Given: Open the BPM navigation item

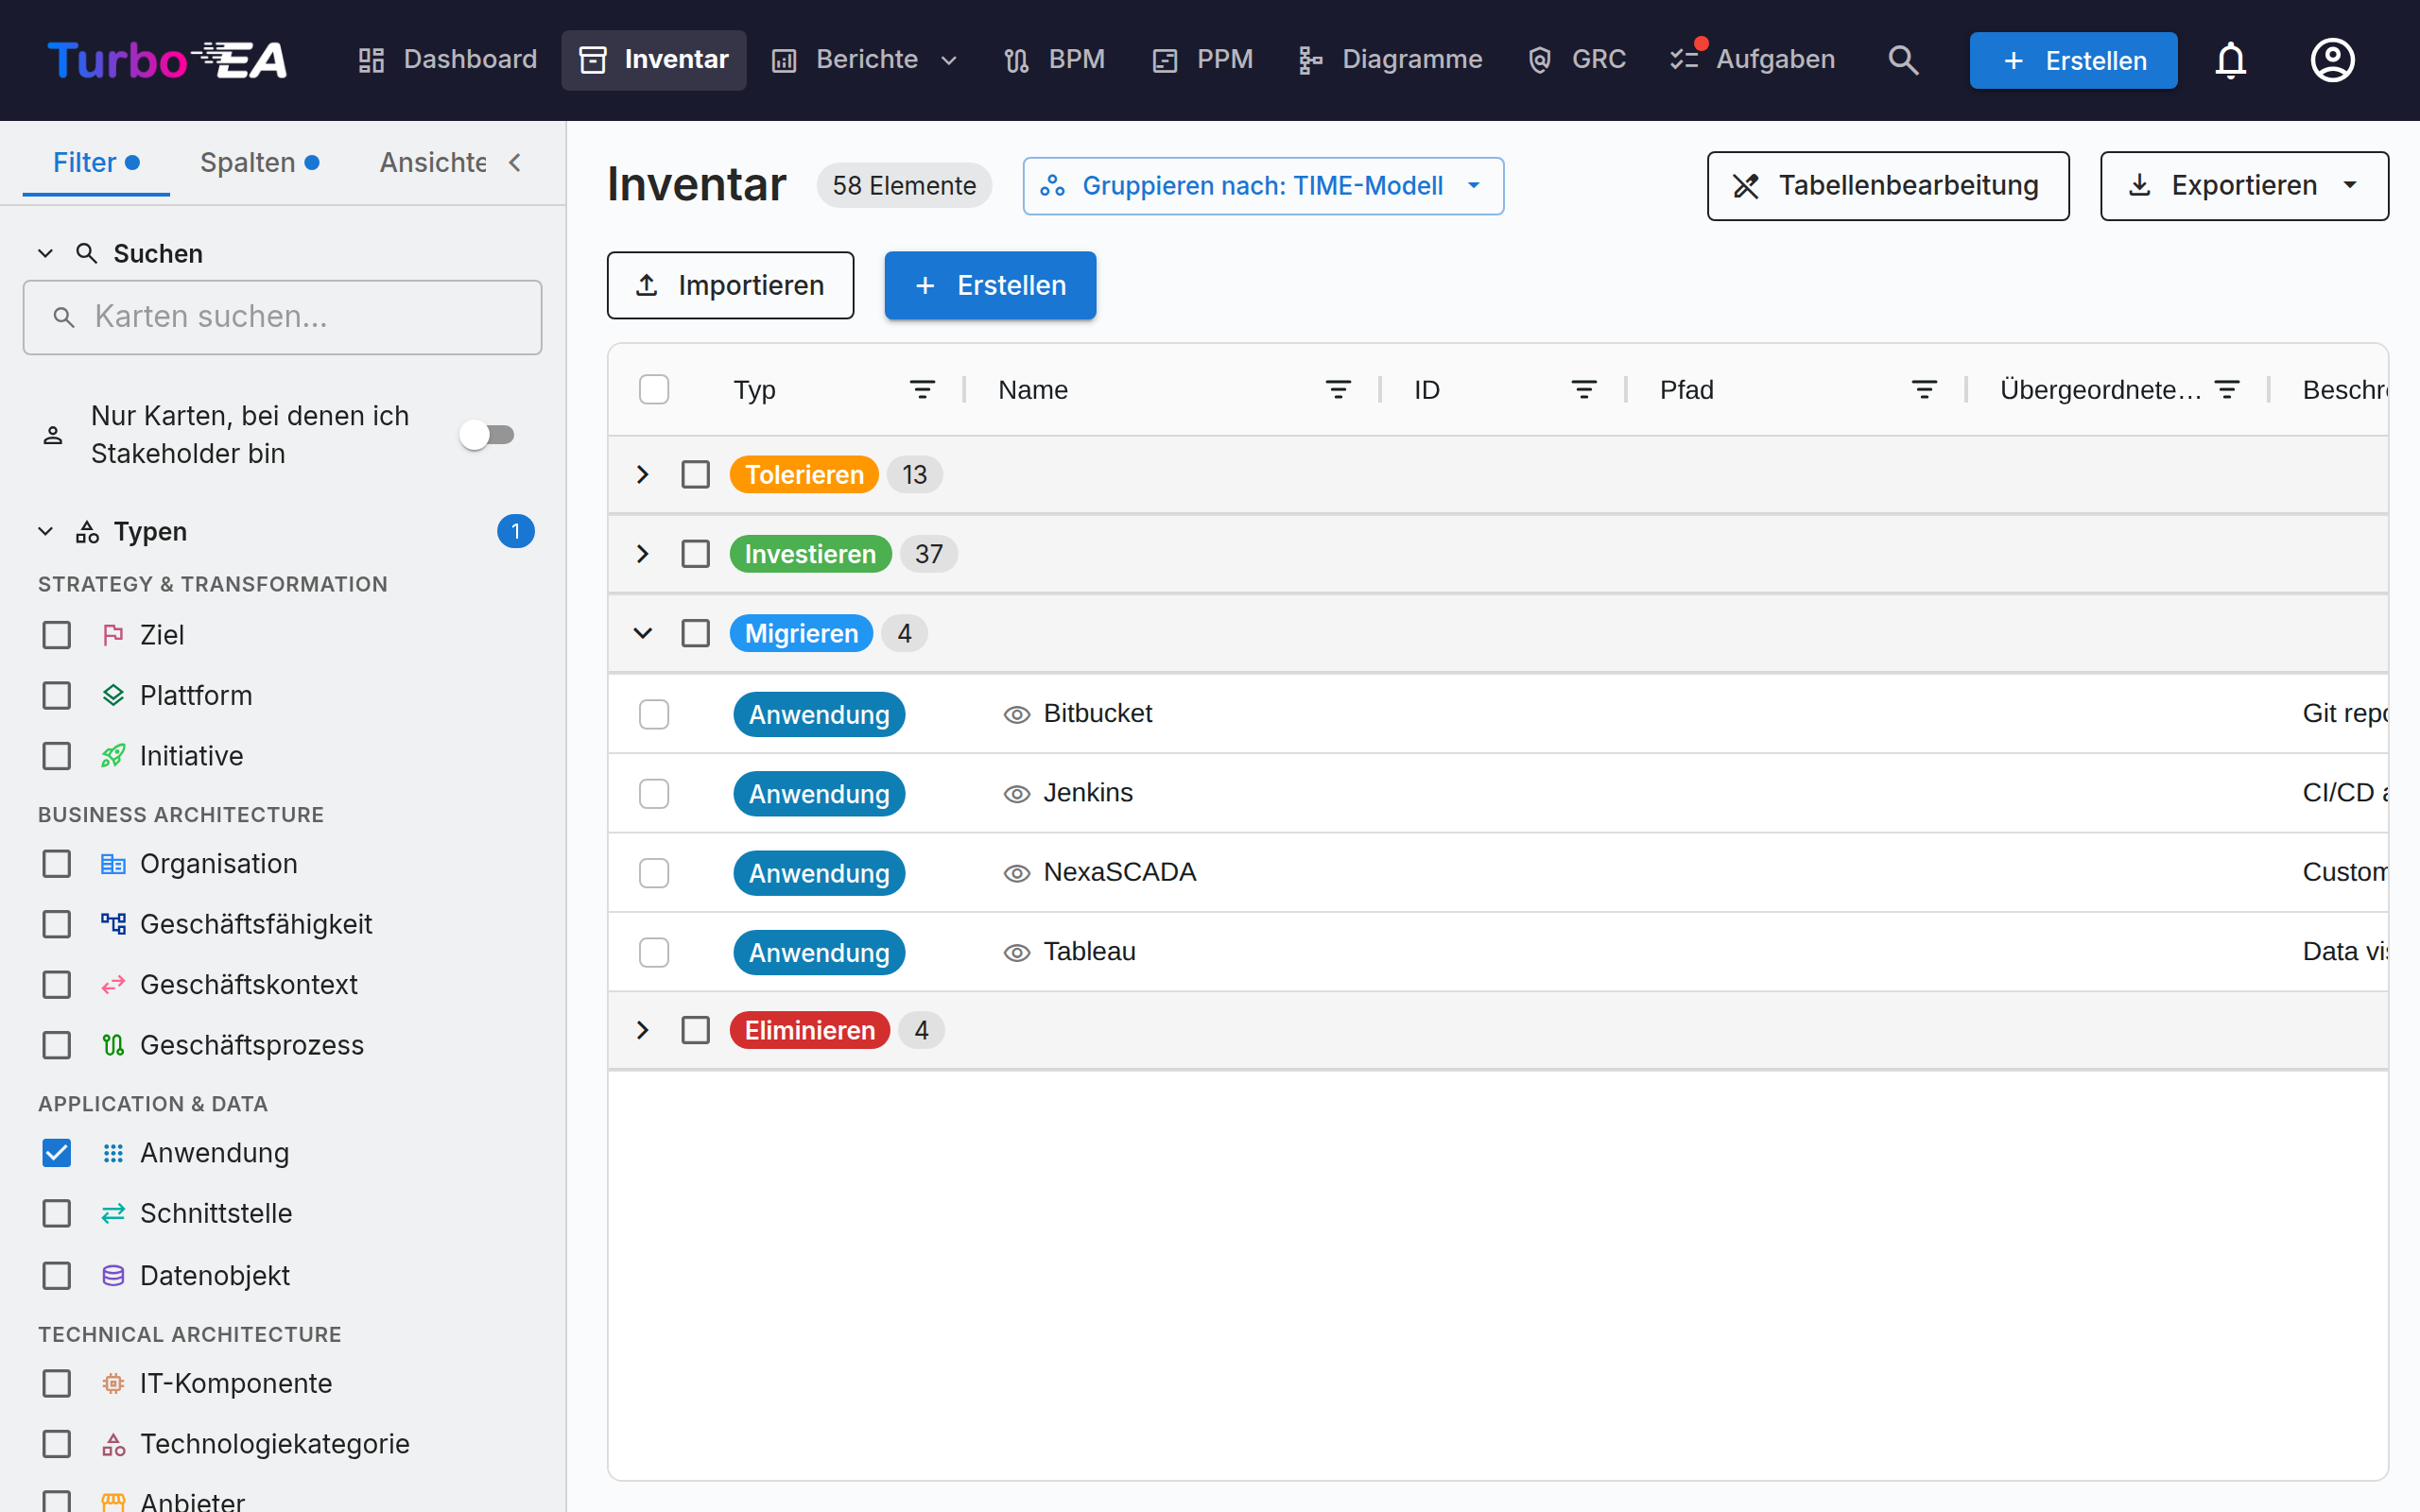Looking at the screenshot, I should 1055,60.
